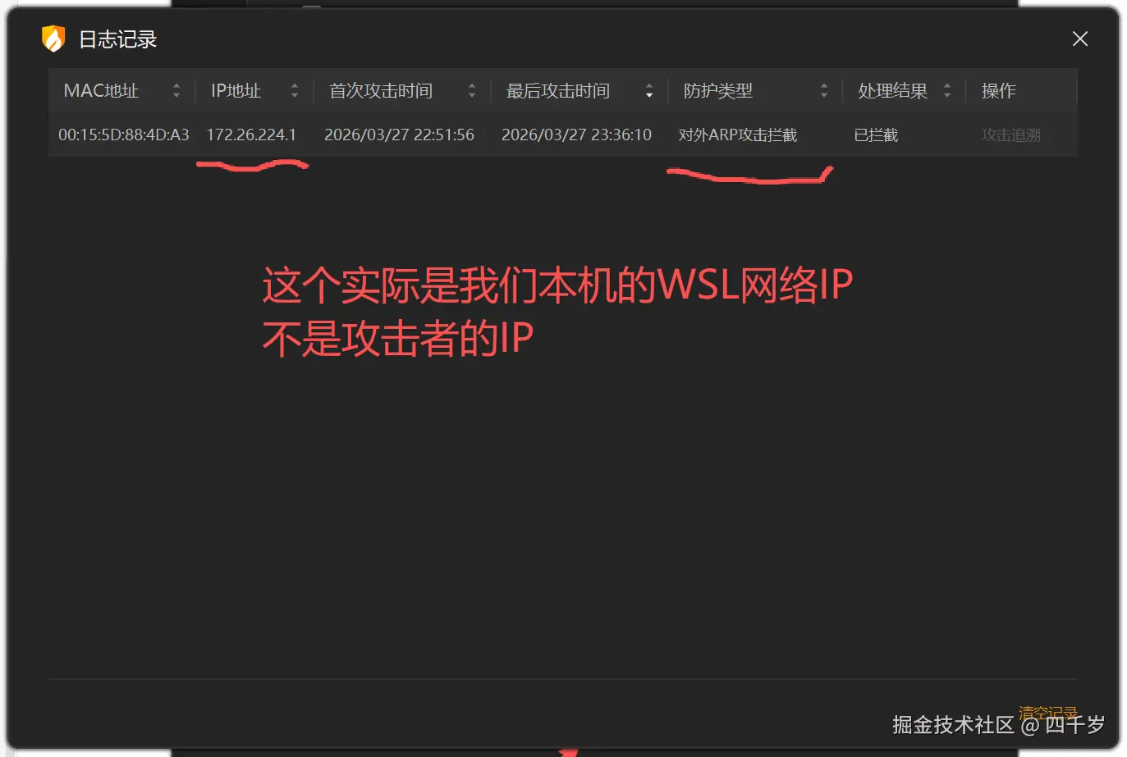Viewport: 1127px width, 757px height.
Task: Click the 已拦截 result text
Action: point(874,135)
